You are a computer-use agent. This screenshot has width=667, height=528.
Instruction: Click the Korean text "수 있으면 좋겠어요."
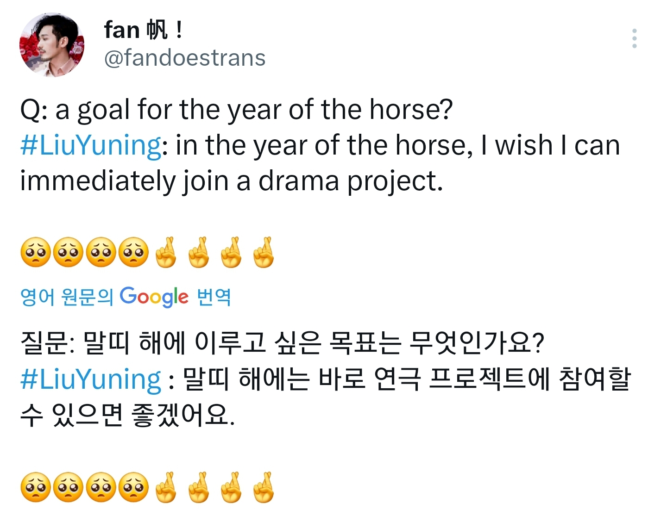coord(127,415)
